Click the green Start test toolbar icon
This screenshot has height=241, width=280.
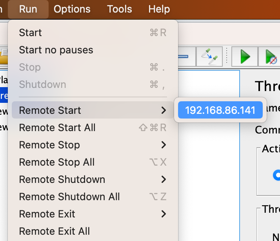pyautogui.click(x=245, y=57)
